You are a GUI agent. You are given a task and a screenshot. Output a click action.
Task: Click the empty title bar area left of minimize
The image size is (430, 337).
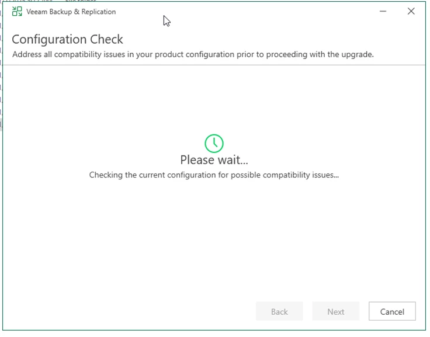pos(263,12)
